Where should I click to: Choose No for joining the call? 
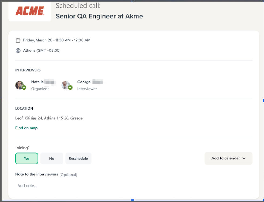point(52,158)
